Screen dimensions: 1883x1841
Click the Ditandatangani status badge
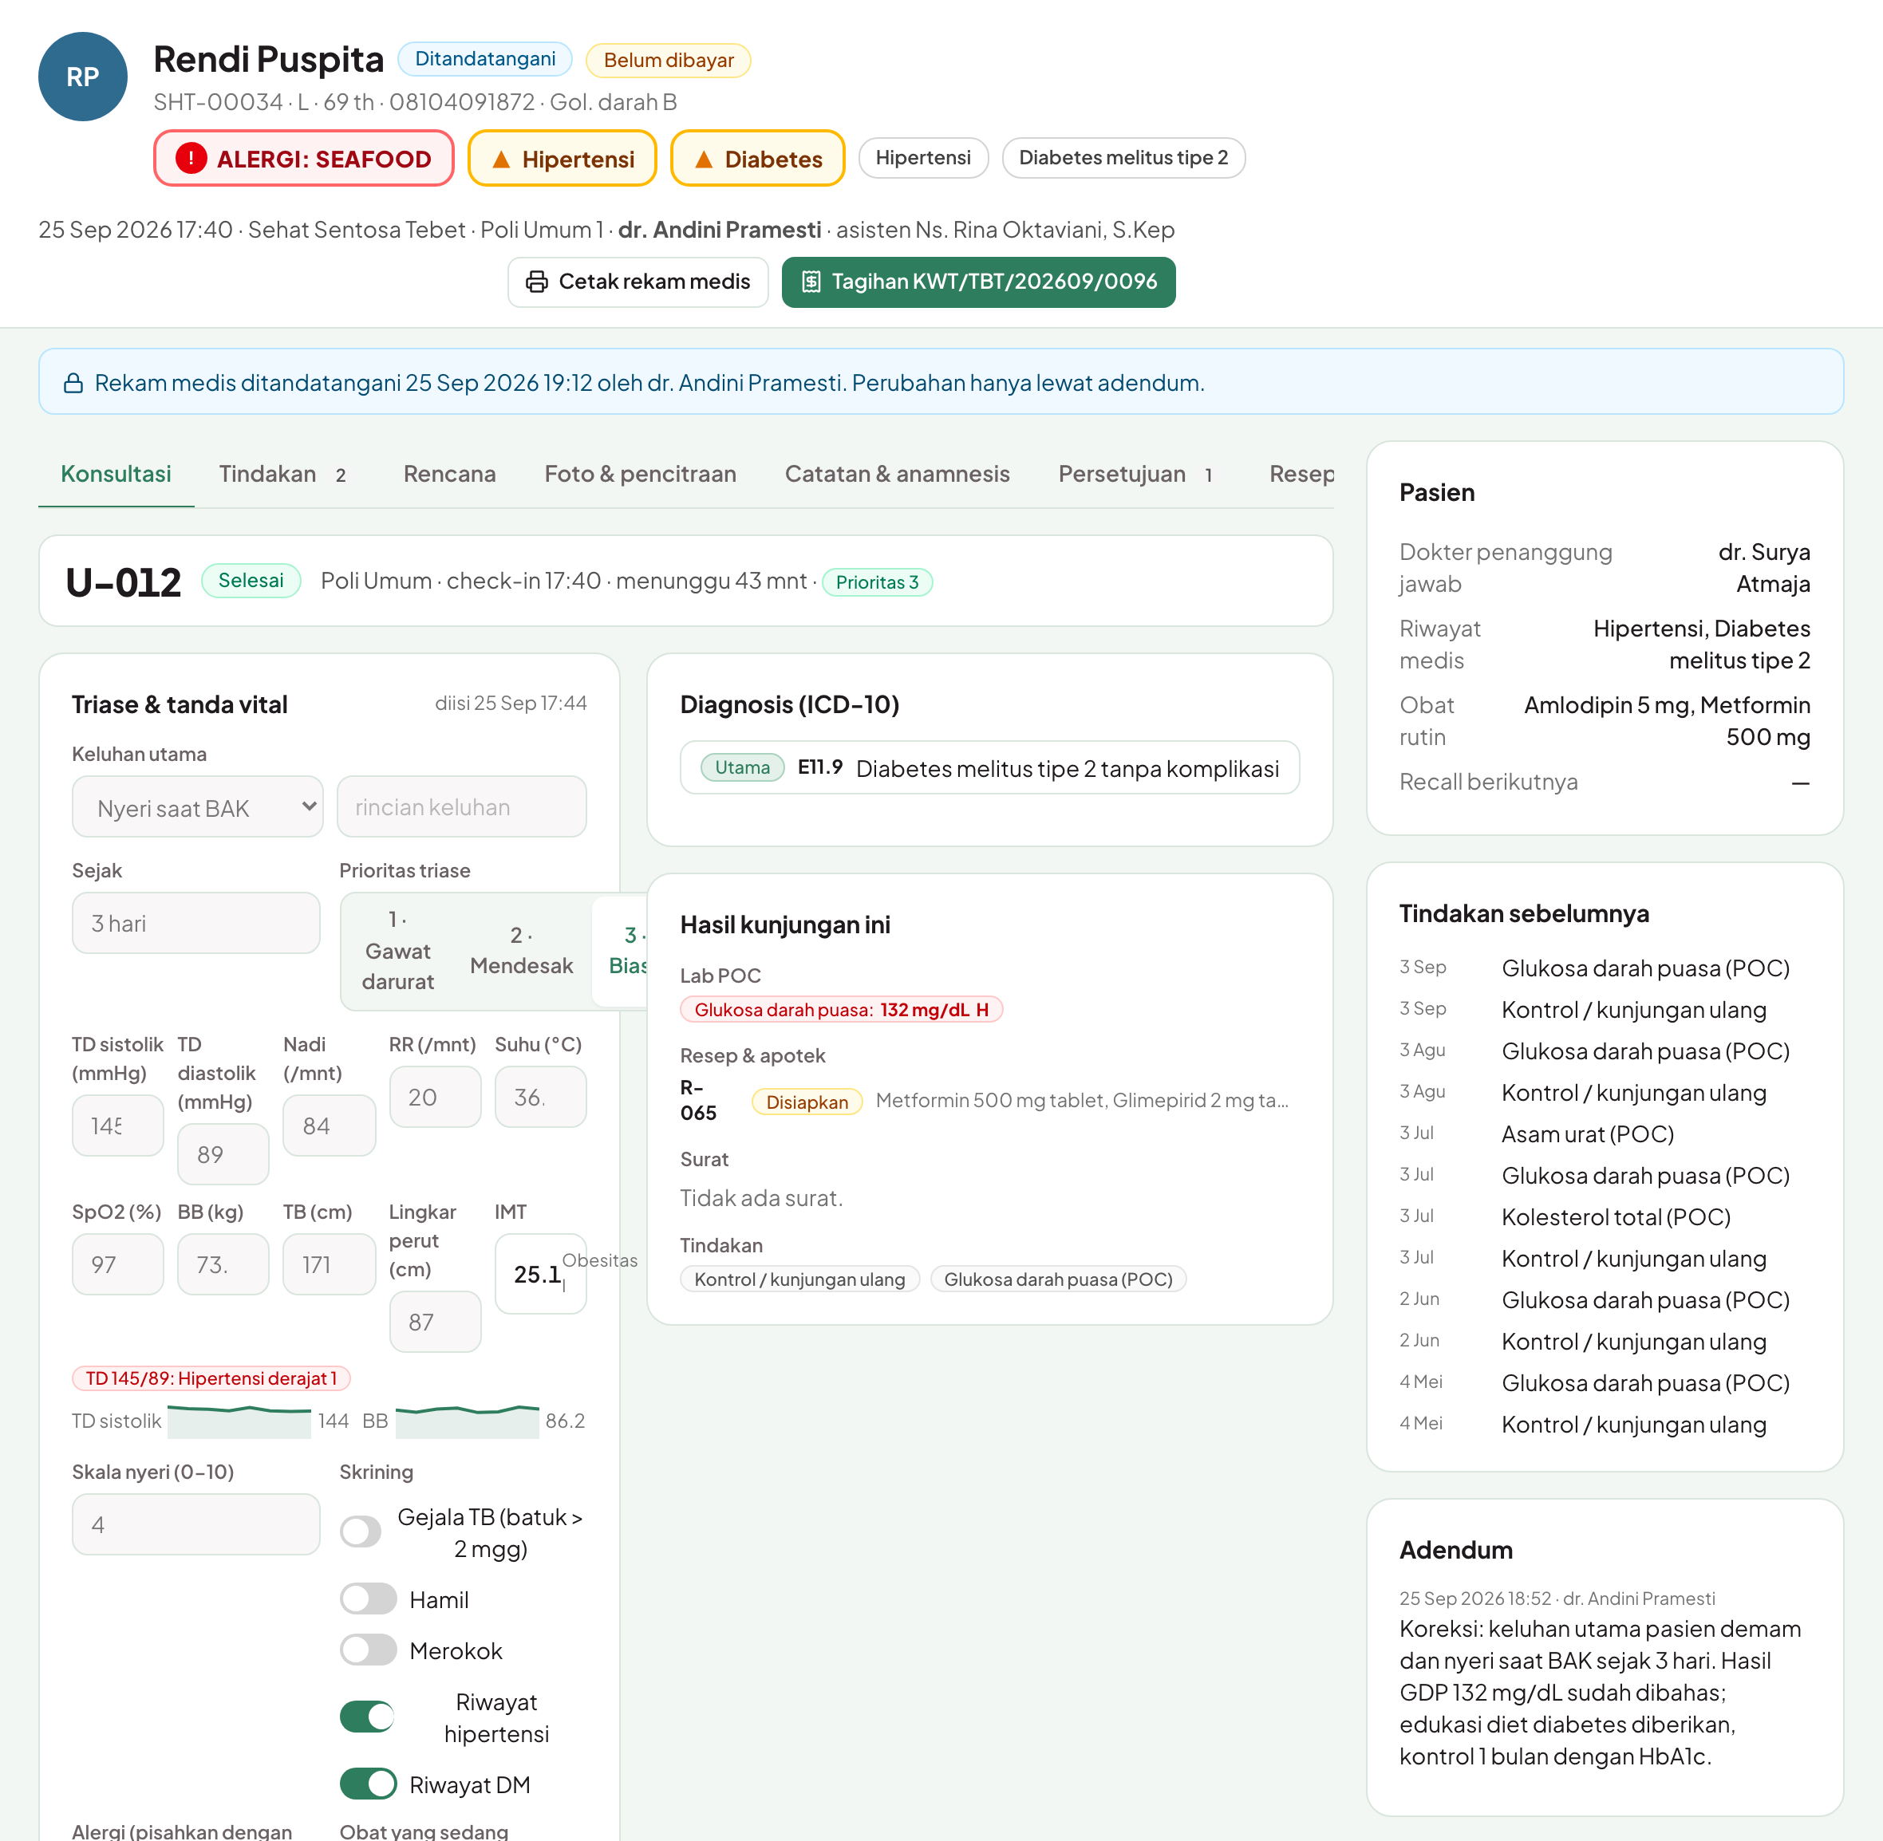pos(485,59)
